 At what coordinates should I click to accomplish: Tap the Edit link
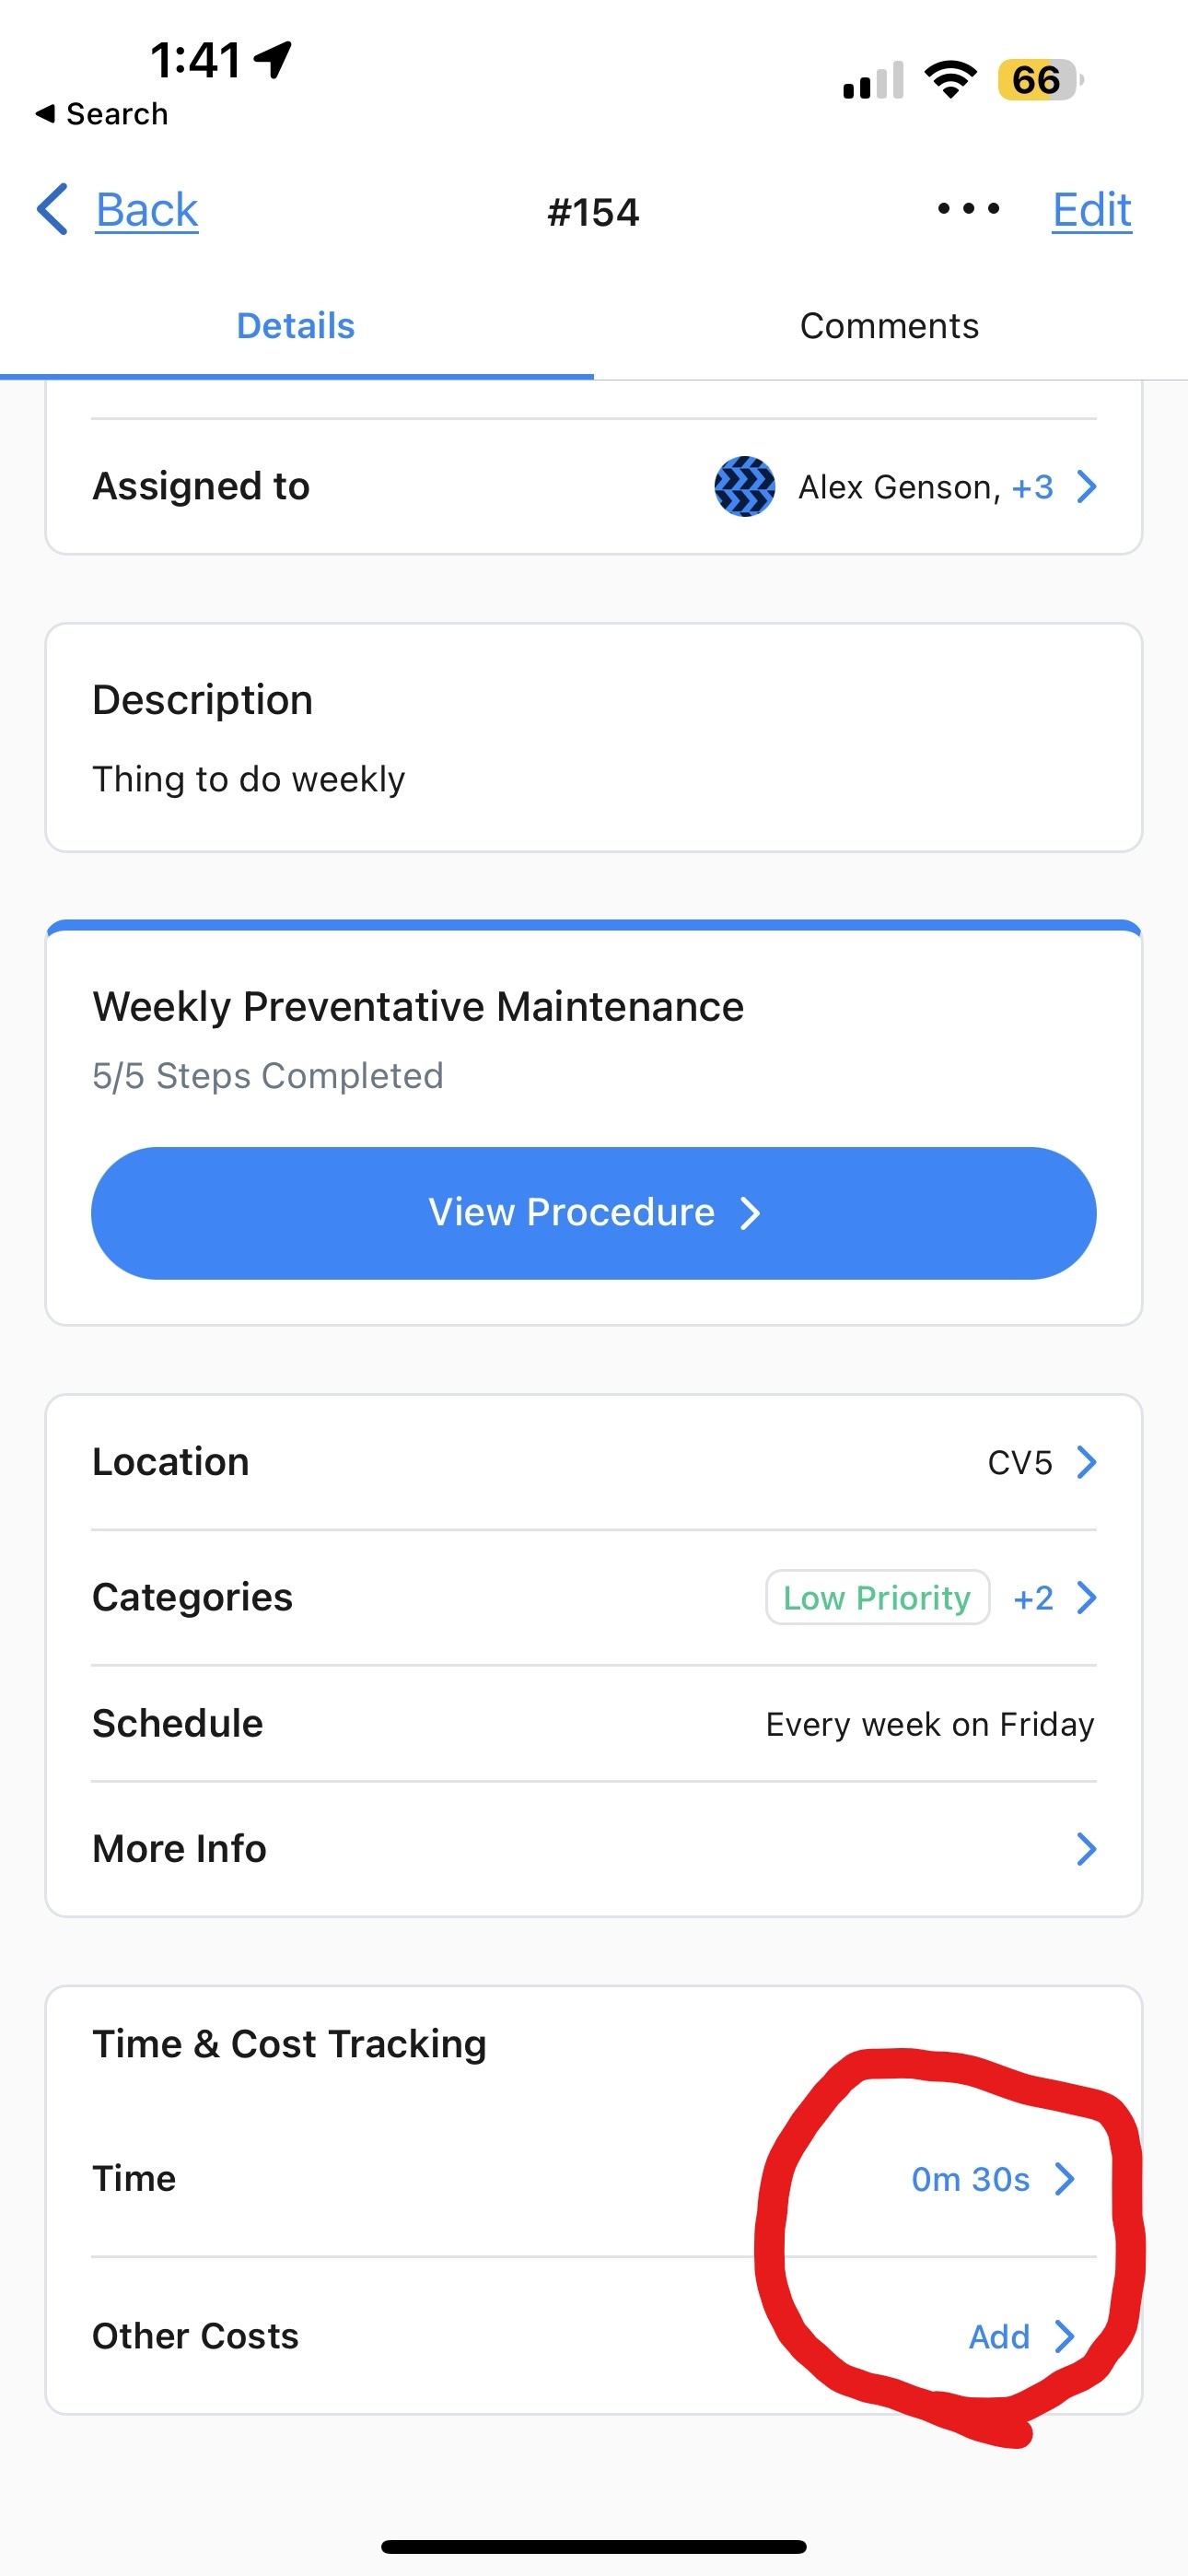[x=1092, y=210]
